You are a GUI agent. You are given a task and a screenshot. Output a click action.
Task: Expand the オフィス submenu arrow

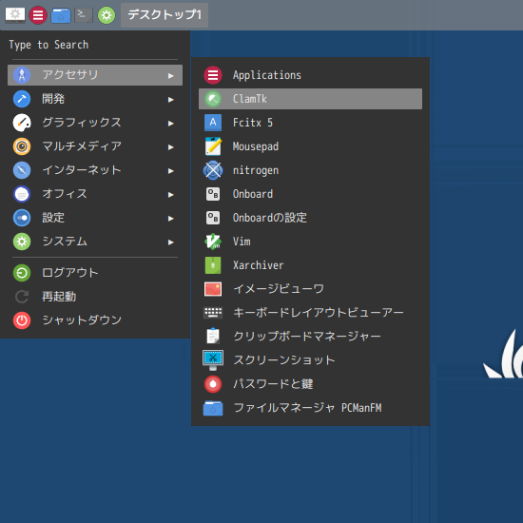[171, 194]
